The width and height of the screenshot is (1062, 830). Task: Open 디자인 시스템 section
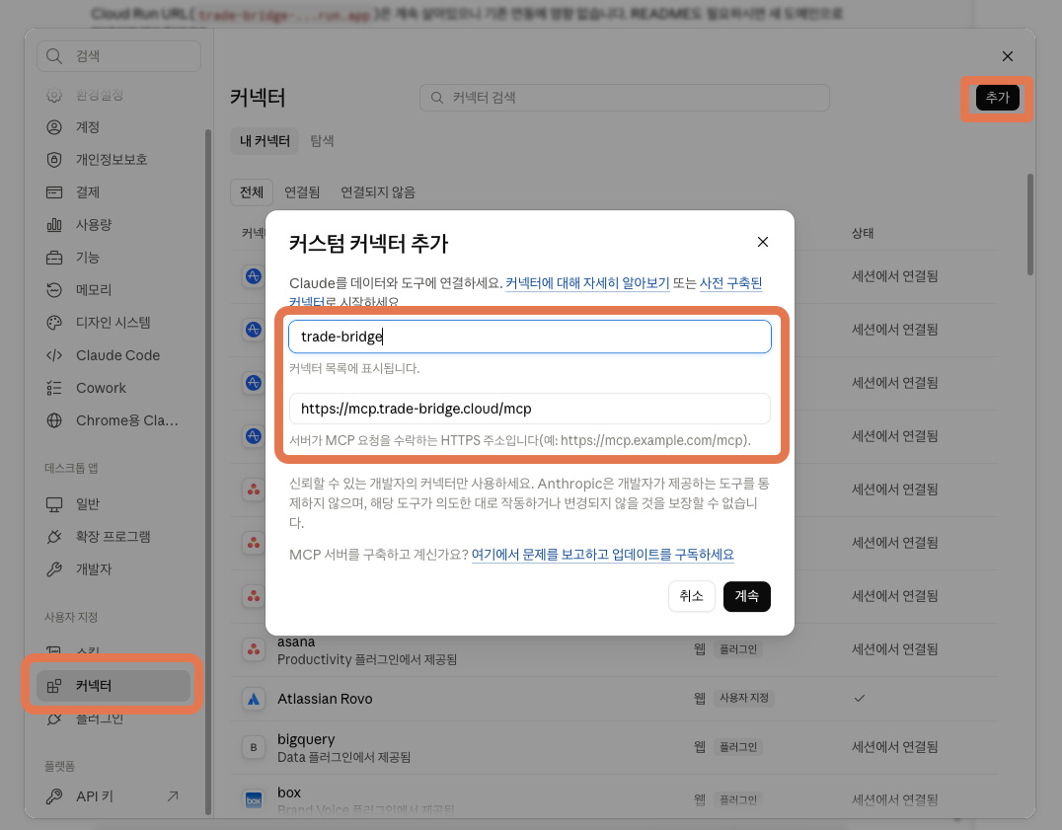pos(115,323)
